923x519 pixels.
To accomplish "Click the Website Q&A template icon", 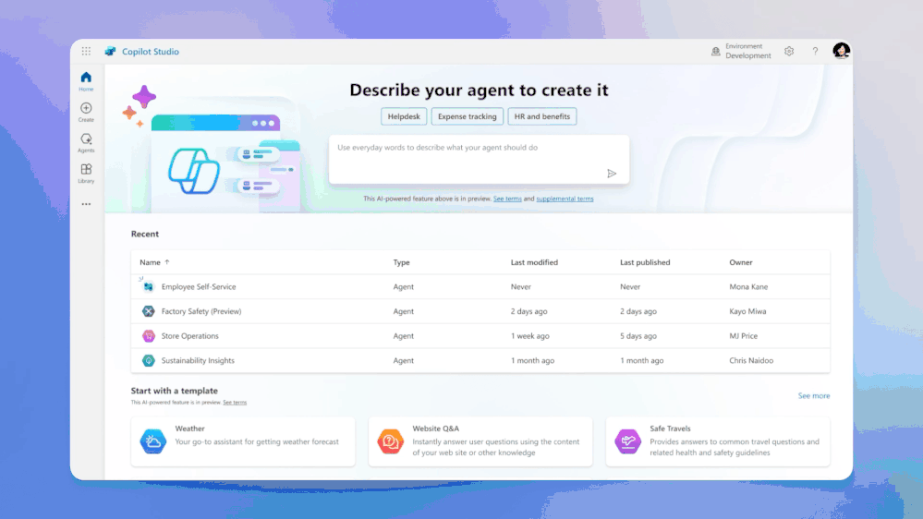I will (x=390, y=441).
